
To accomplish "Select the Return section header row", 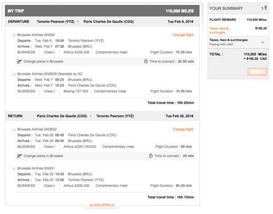I will [102, 116].
